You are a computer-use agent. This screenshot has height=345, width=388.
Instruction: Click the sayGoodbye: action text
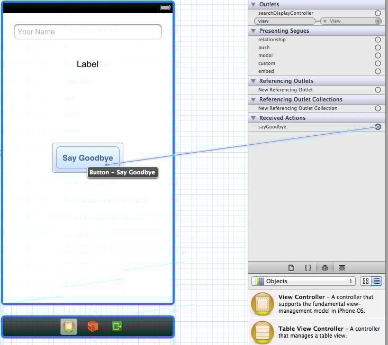pyautogui.click(x=273, y=127)
